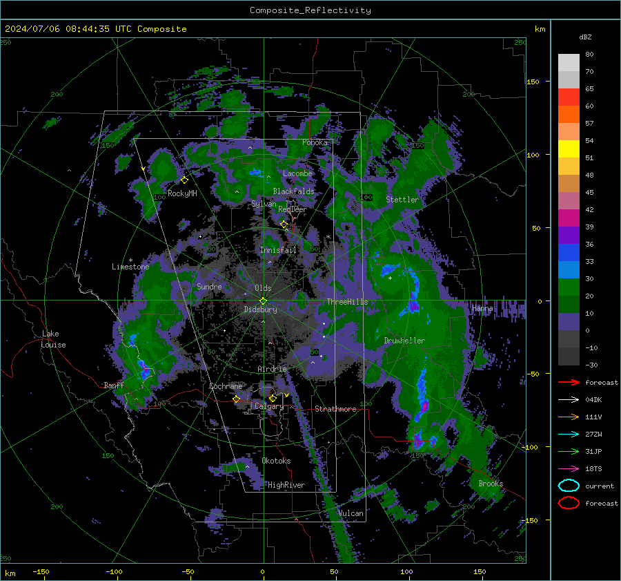Click the Brooks city label
This screenshot has height=581, width=621.
tap(491, 484)
